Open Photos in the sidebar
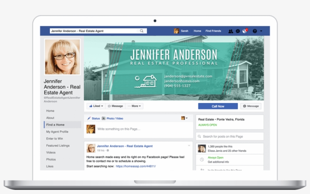 coord(51,159)
